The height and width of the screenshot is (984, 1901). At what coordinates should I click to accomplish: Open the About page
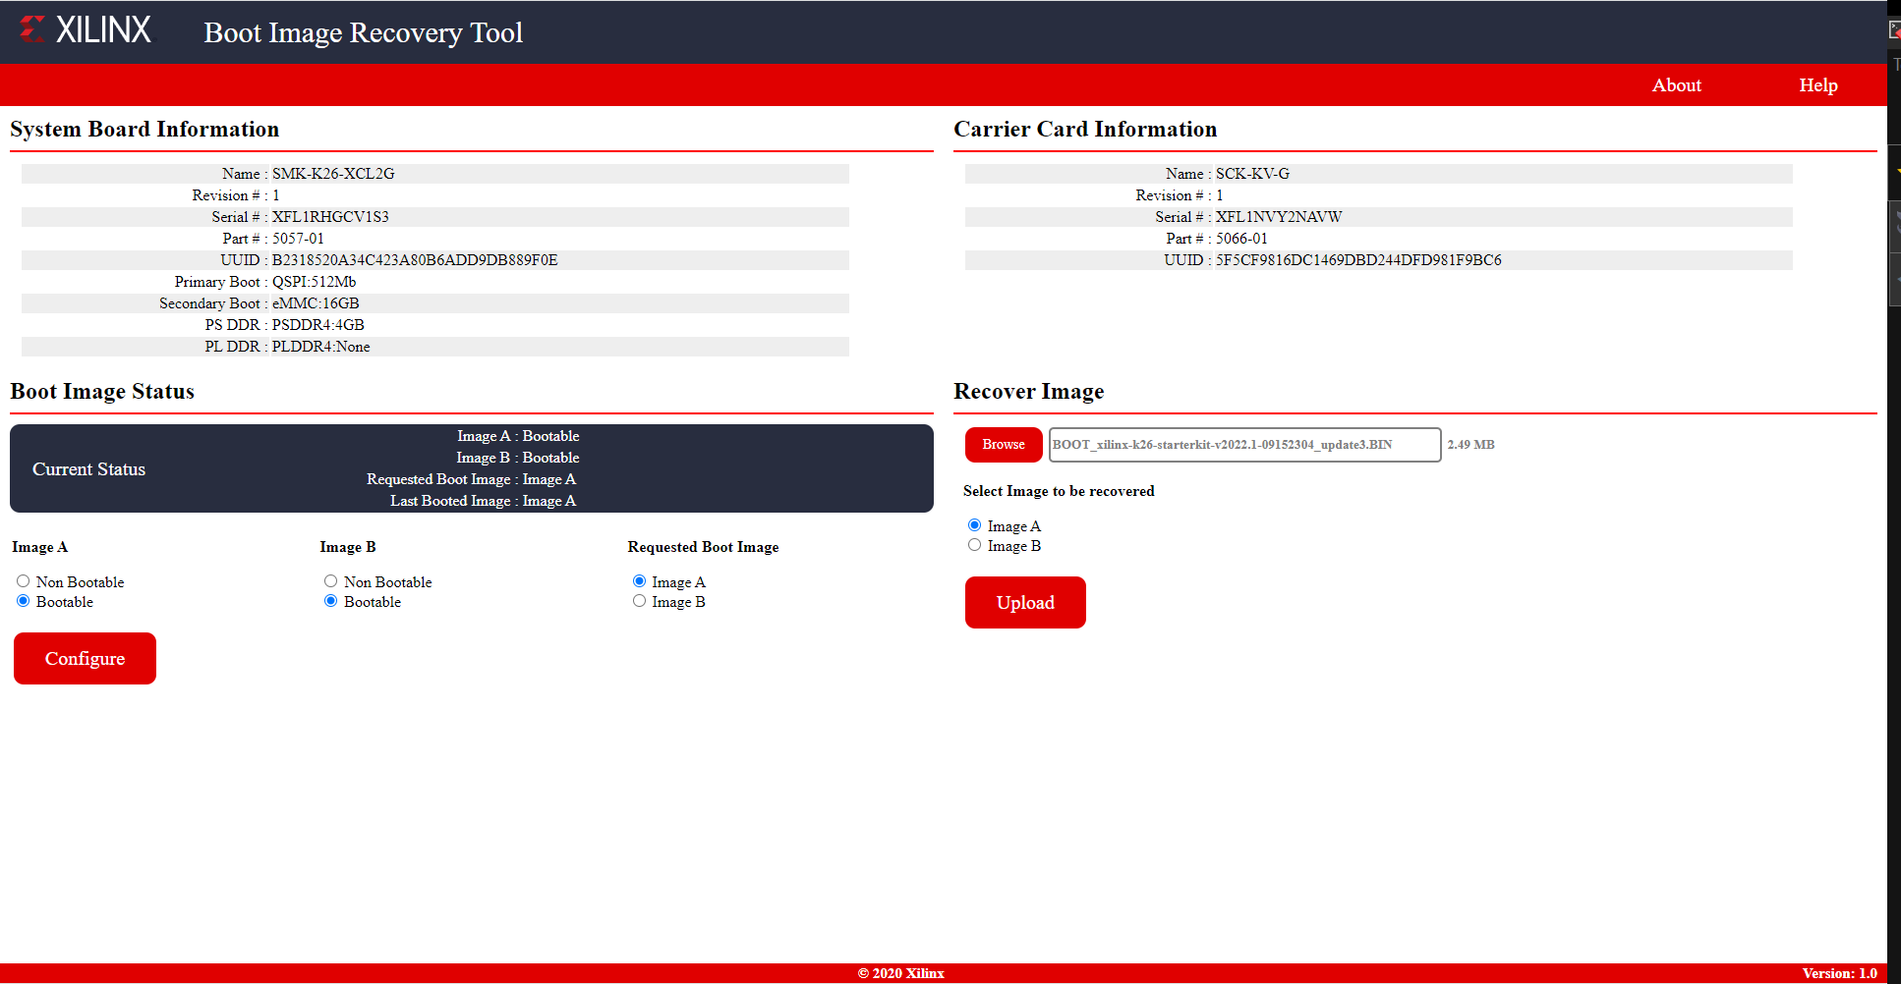tap(1676, 85)
